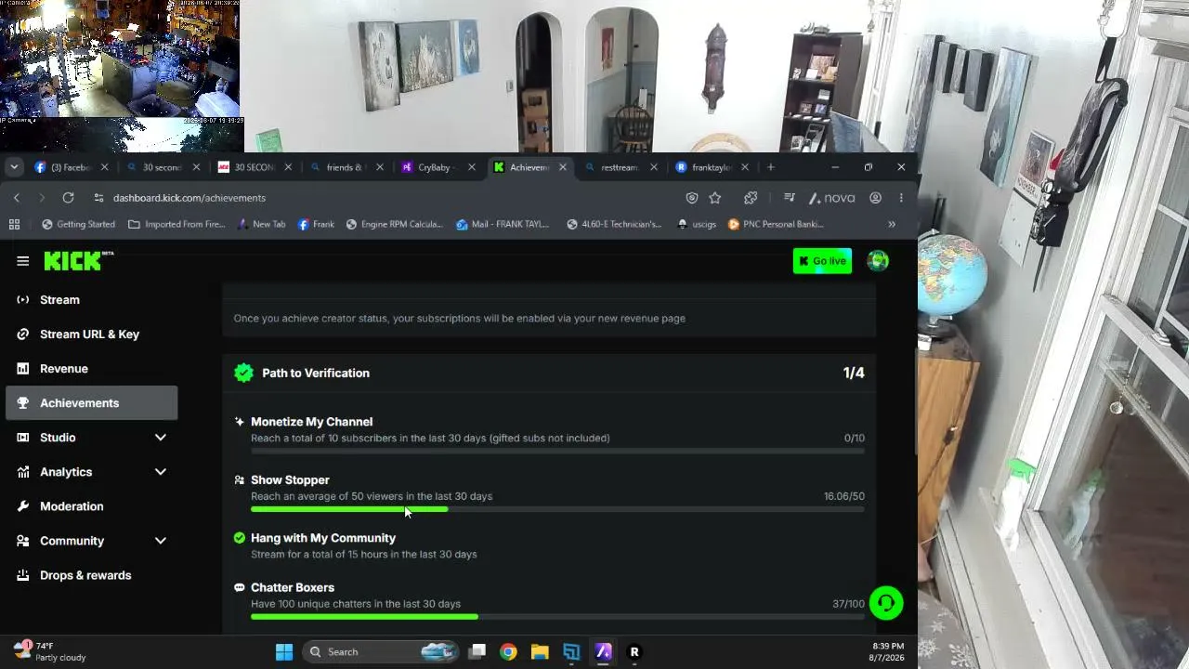Close the Achievements tab
This screenshot has height=669, width=1189.
[562, 167]
